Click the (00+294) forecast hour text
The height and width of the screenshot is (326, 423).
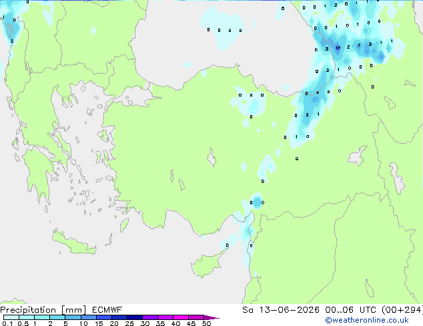tap(402, 310)
